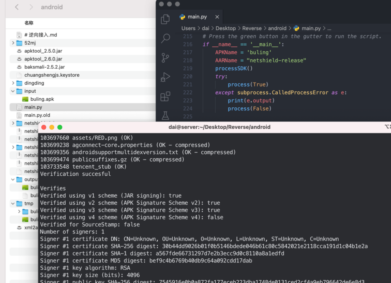The image size is (391, 283).
Task: Click the Python file icon in main.py tab
Action: pyautogui.click(x=182, y=17)
